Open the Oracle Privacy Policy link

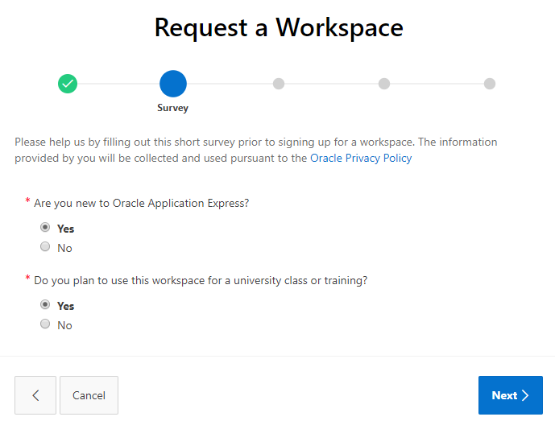[361, 159]
